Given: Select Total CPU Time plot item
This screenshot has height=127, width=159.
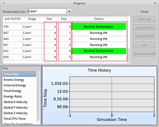Looking at the screenshot, I should (x=19, y=119).
